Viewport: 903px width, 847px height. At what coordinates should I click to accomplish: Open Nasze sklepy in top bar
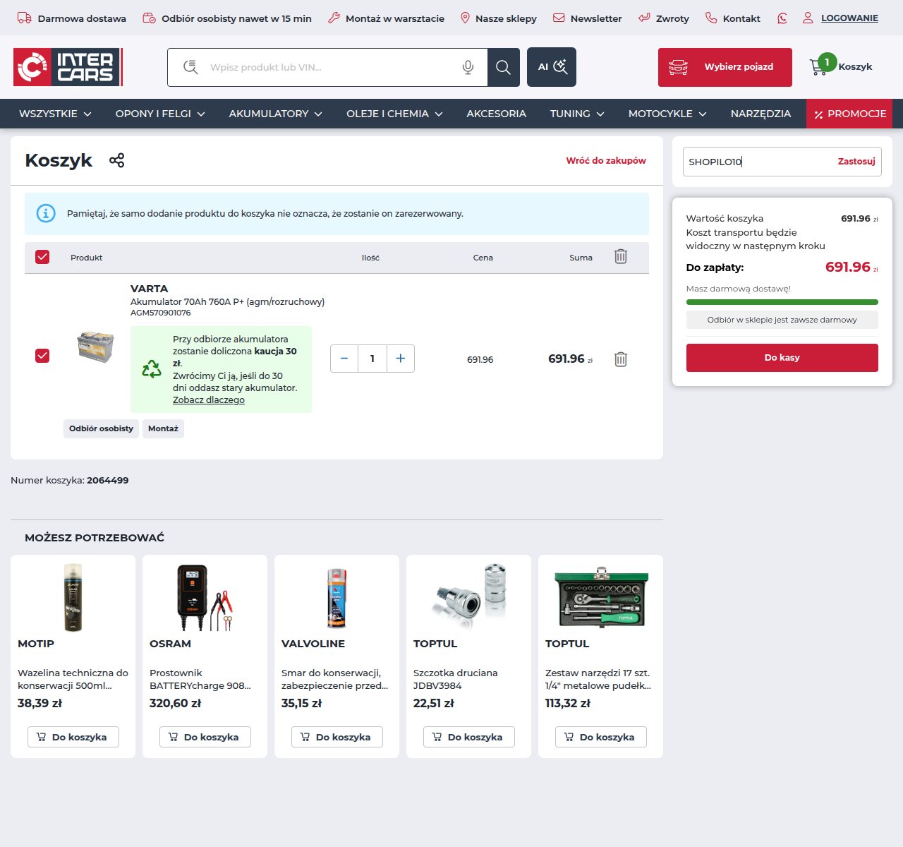click(x=506, y=18)
